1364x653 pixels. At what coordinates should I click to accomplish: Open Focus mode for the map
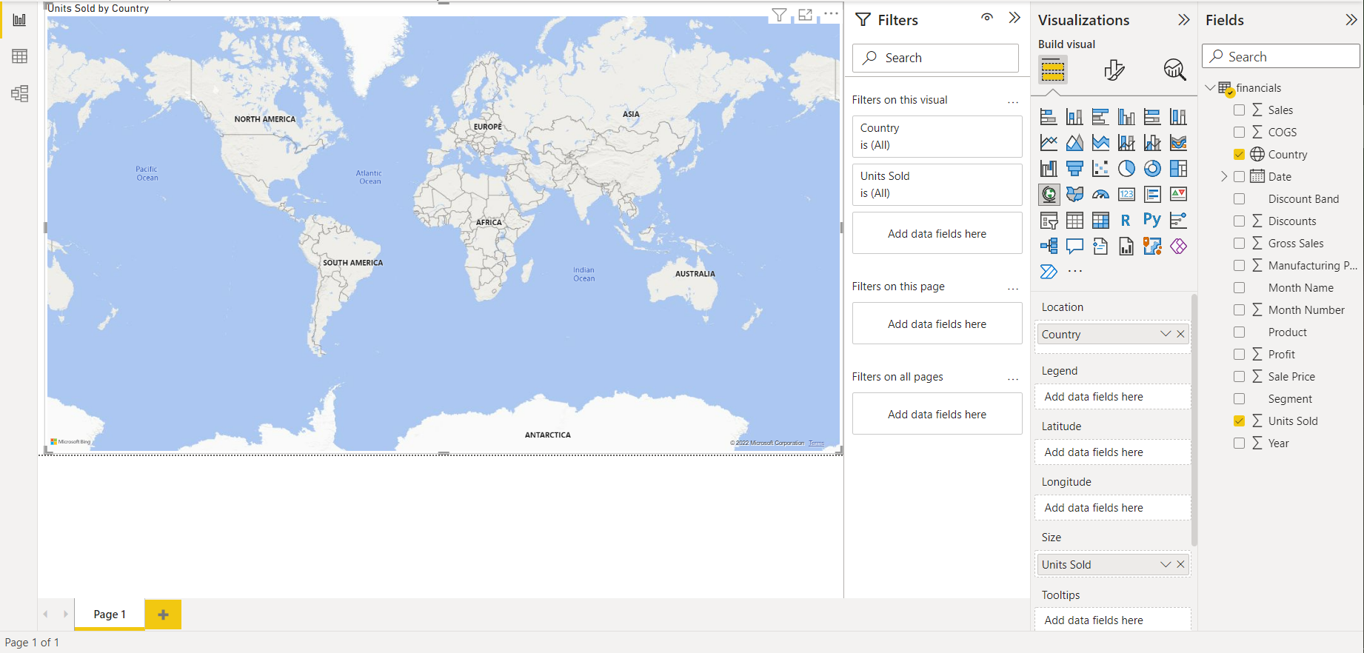806,15
